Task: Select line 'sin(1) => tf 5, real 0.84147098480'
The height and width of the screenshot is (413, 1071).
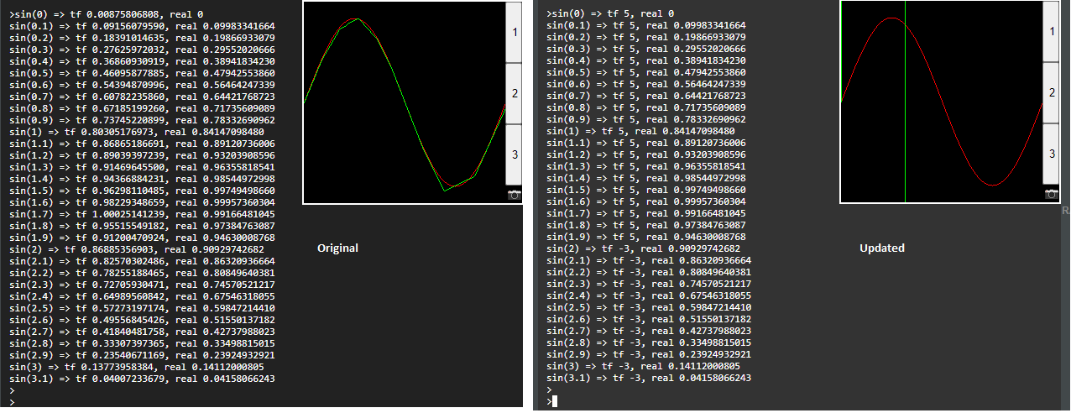Action: (640, 132)
